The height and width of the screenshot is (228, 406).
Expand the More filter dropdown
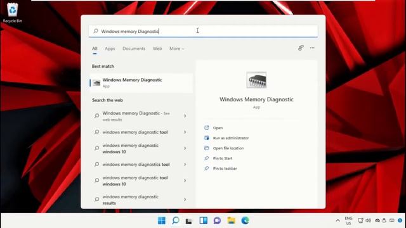[176, 49]
